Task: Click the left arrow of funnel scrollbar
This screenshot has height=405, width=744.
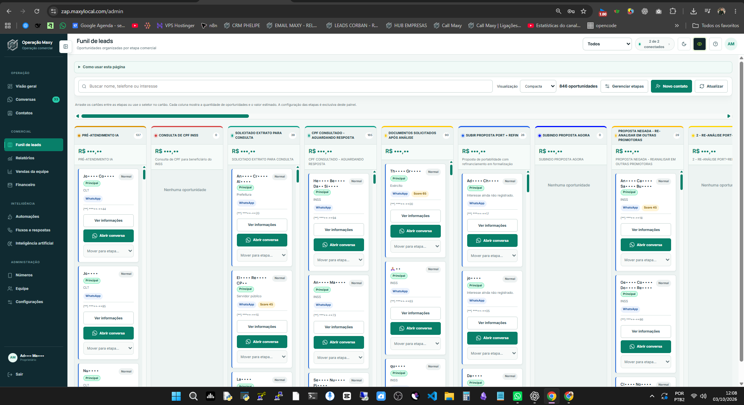Action: (x=78, y=116)
